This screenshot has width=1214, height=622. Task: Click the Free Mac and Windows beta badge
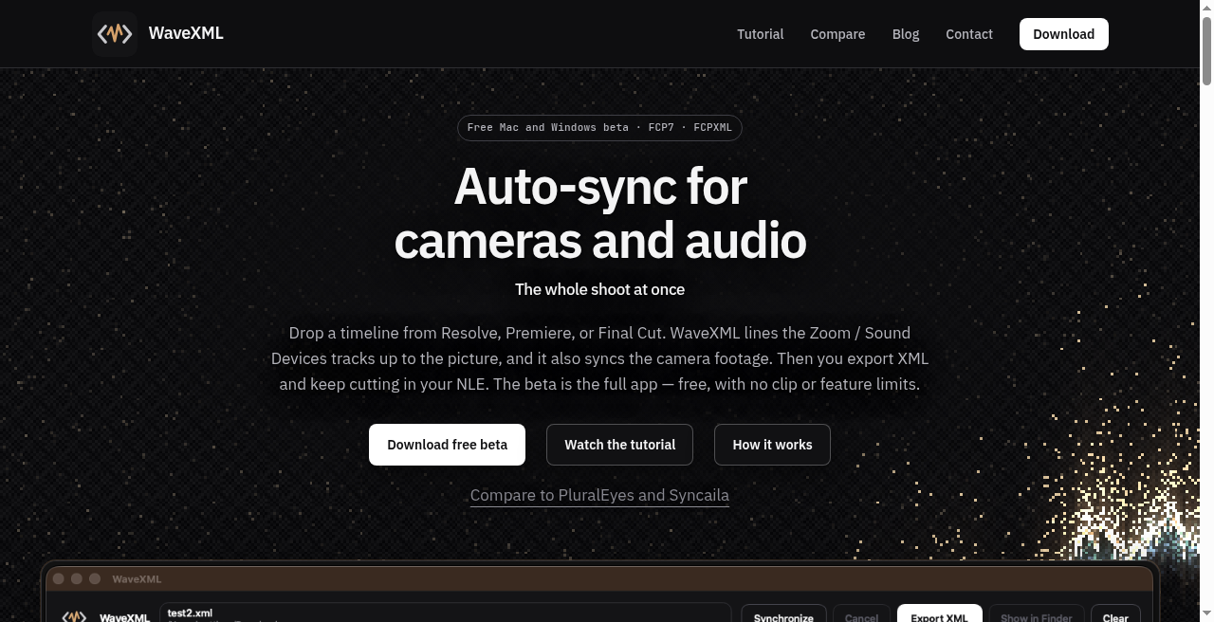point(599,127)
